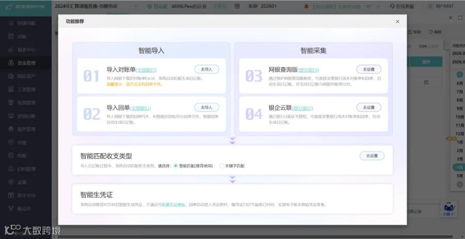The height and width of the screenshot is (239, 465).
Task: Select month 2月 in the month list
Action: [460, 150]
